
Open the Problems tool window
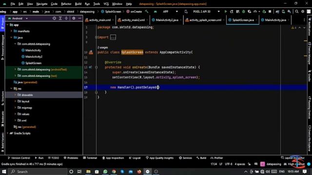tap(71, 158)
